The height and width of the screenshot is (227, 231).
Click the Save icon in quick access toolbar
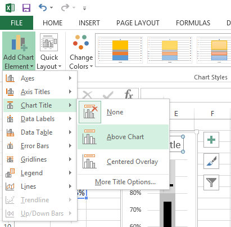click(26, 8)
